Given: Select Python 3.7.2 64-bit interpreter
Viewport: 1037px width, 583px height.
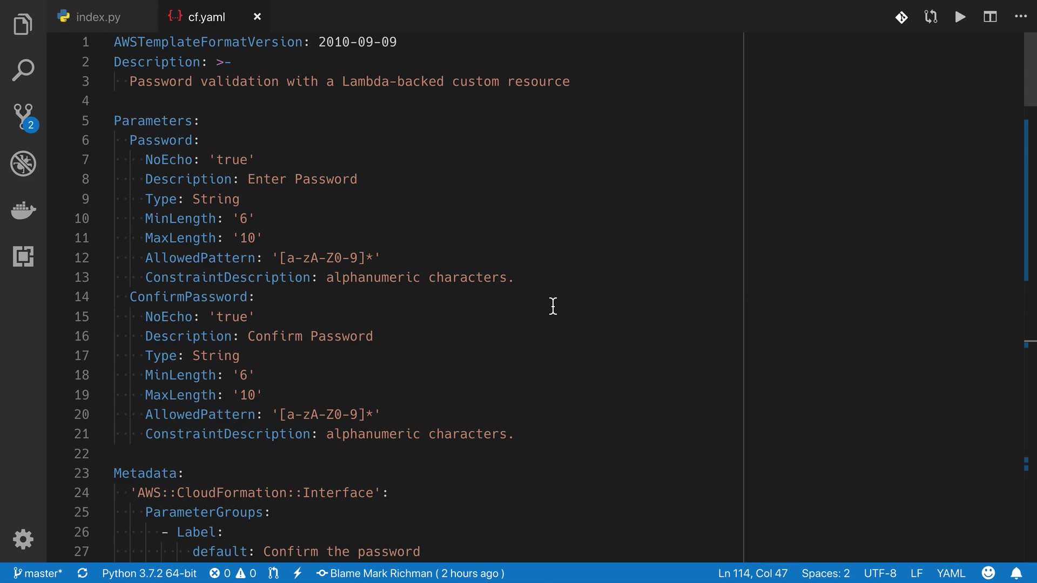Looking at the screenshot, I should click(149, 573).
